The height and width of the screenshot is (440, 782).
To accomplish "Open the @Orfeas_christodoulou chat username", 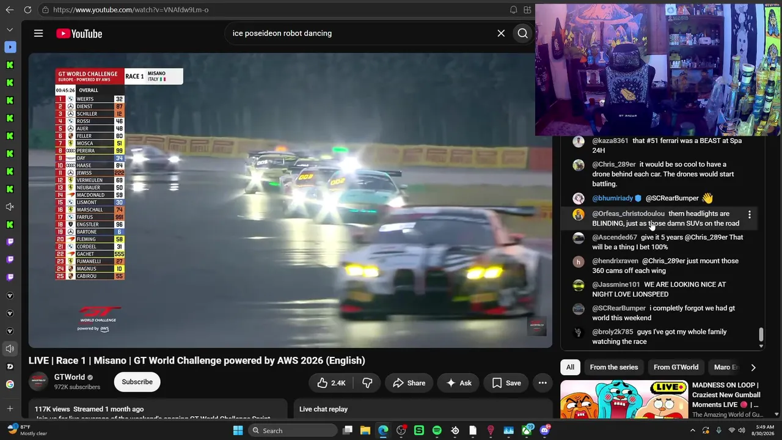I will (628, 214).
